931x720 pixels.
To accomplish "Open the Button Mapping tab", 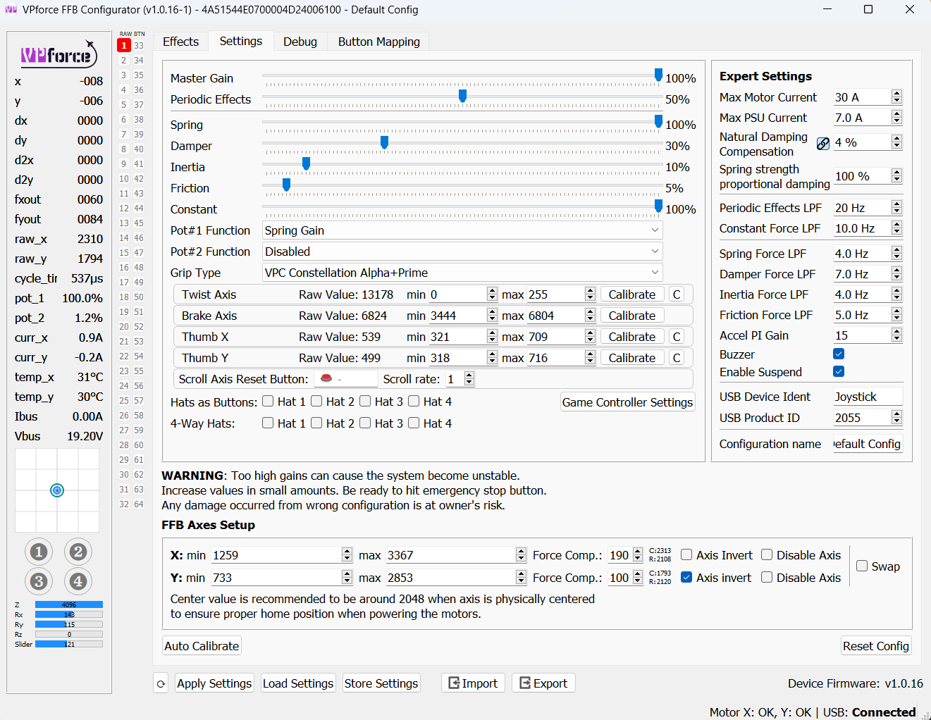I will click(x=378, y=42).
